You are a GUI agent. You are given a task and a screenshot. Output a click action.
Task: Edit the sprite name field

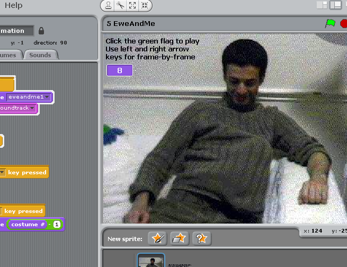click(16, 31)
